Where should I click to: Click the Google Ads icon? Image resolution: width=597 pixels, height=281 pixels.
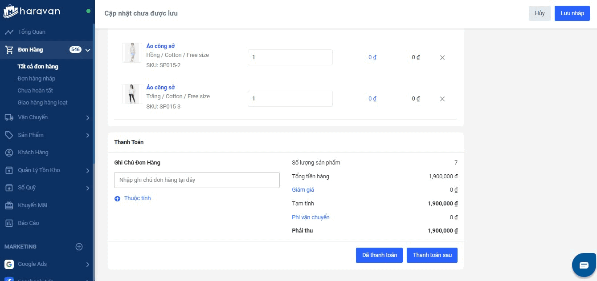pos(9,264)
